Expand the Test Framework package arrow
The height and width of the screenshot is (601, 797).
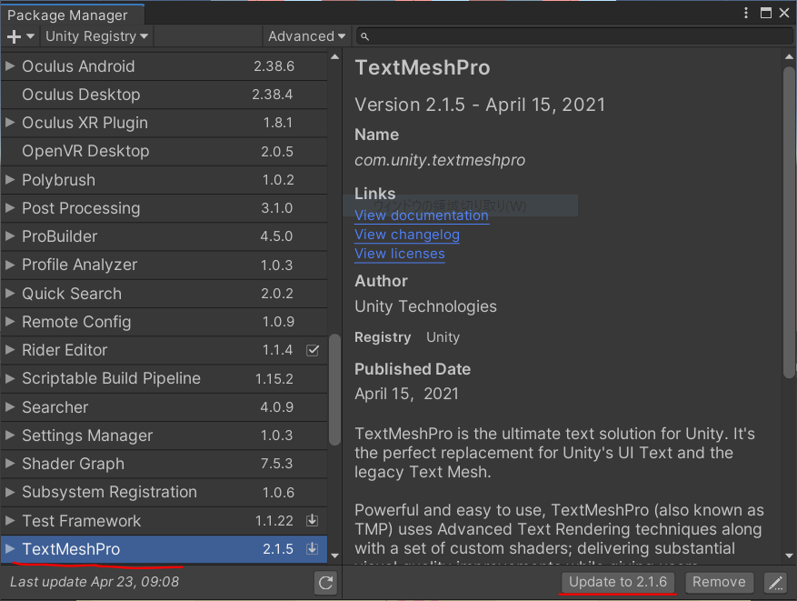pos(9,520)
